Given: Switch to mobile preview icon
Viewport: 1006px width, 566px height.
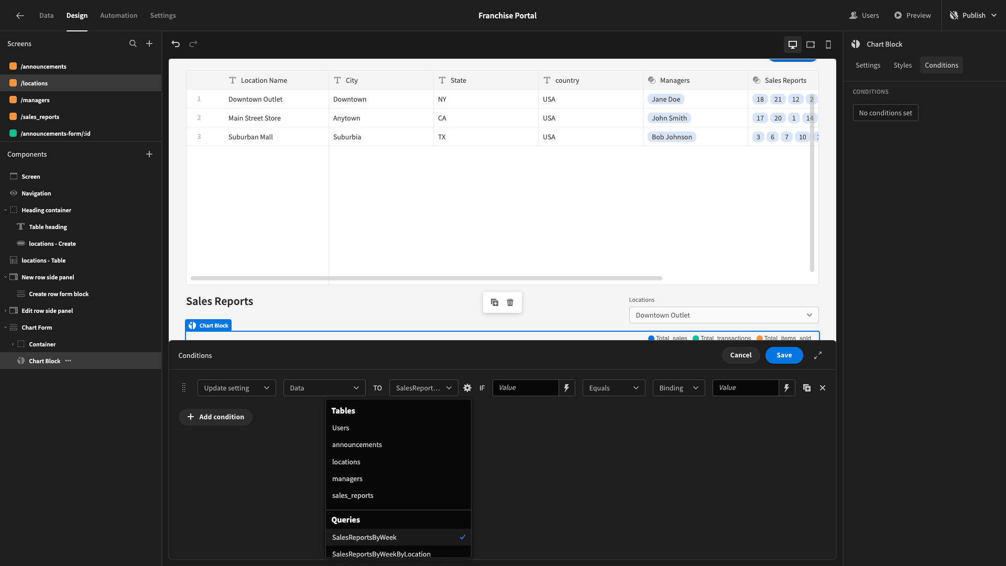Looking at the screenshot, I should click(x=828, y=45).
